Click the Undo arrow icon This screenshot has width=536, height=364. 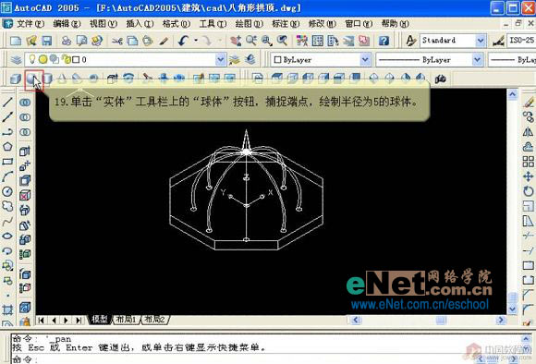[x=183, y=41]
